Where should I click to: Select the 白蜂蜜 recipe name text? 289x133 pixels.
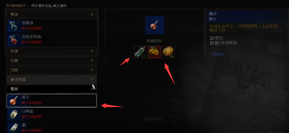coord(28,111)
